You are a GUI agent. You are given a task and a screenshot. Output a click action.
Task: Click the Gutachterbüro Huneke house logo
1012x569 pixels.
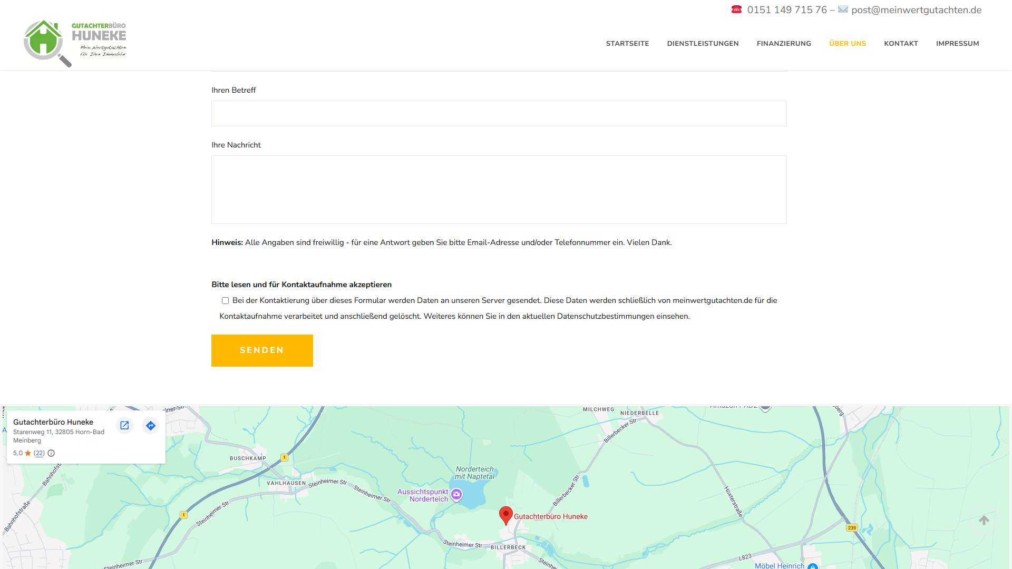pyautogui.click(x=75, y=43)
